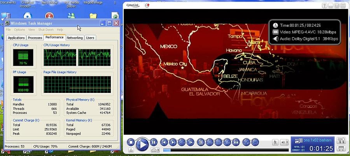Click Video: MPEG-4 AVC 10.28Mbps overlay text
The width and height of the screenshot is (350, 156).
click(308, 32)
